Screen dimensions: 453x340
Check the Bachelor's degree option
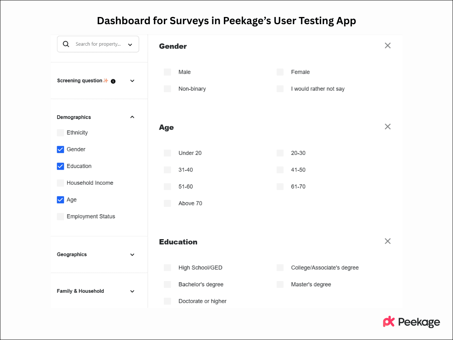click(167, 284)
